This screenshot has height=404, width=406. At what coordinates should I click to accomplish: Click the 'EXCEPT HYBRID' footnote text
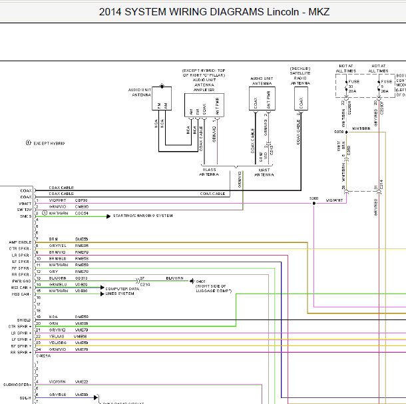tap(49, 143)
